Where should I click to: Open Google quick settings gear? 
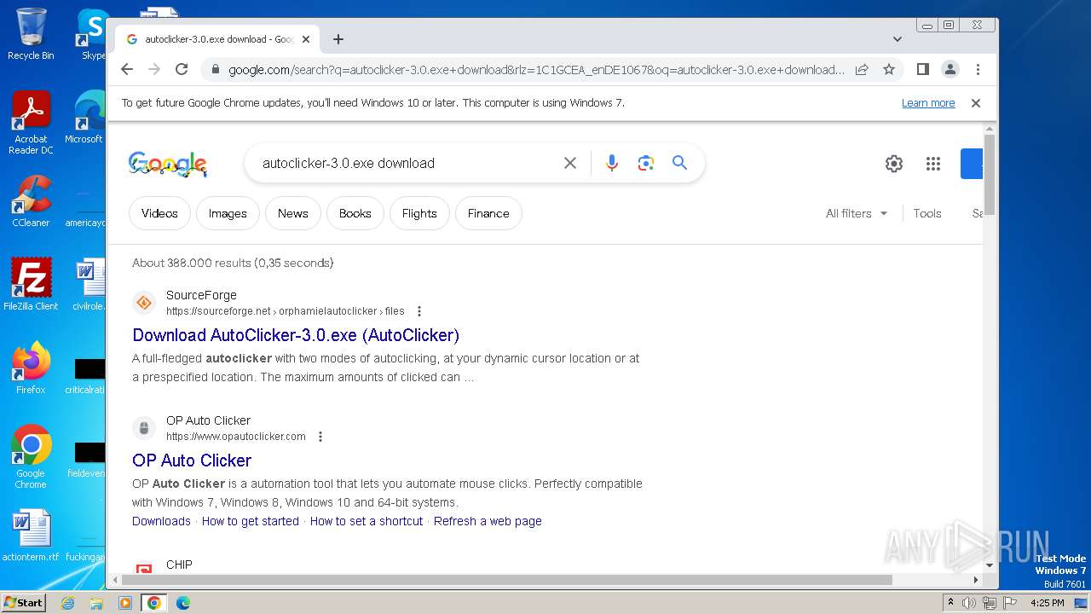click(x=893, y=164)
